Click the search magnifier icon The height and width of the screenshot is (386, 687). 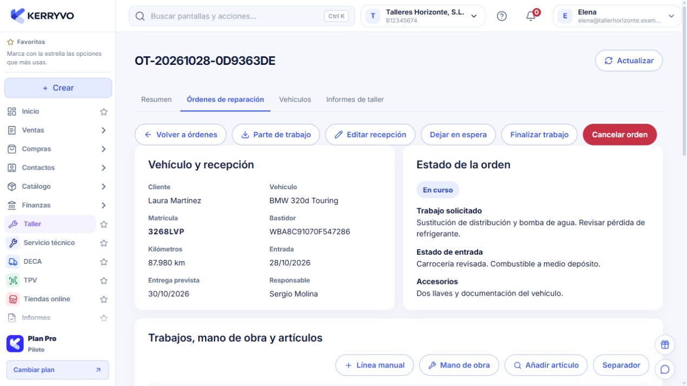140,16
